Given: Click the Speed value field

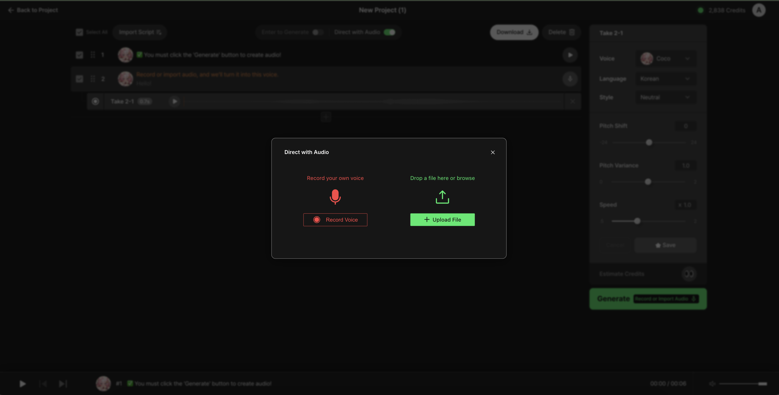Looking at the screenshot, I should (x=685, y=205).
